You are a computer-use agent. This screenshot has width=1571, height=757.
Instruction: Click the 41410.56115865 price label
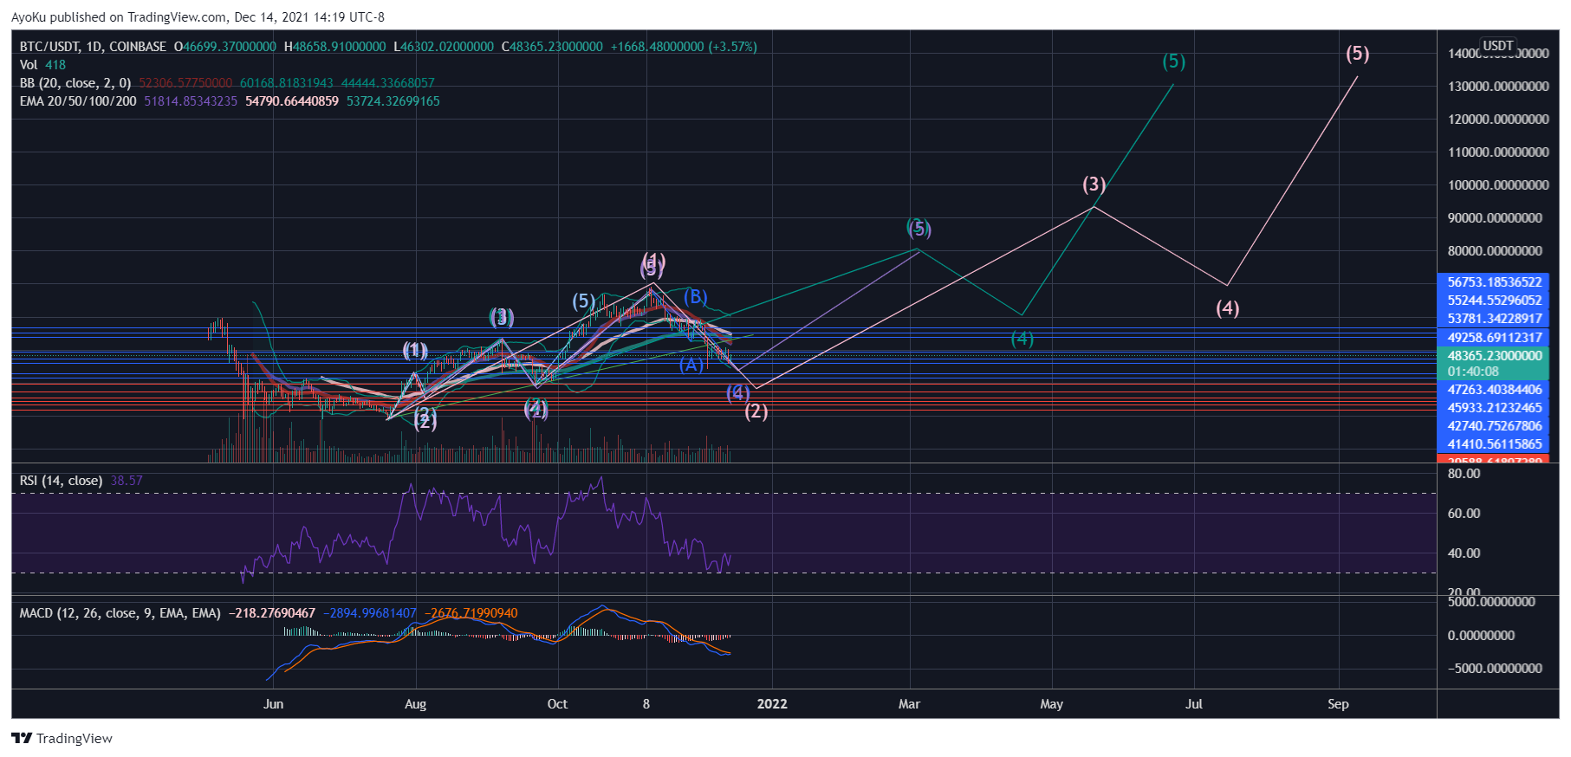click(1494, 444)
